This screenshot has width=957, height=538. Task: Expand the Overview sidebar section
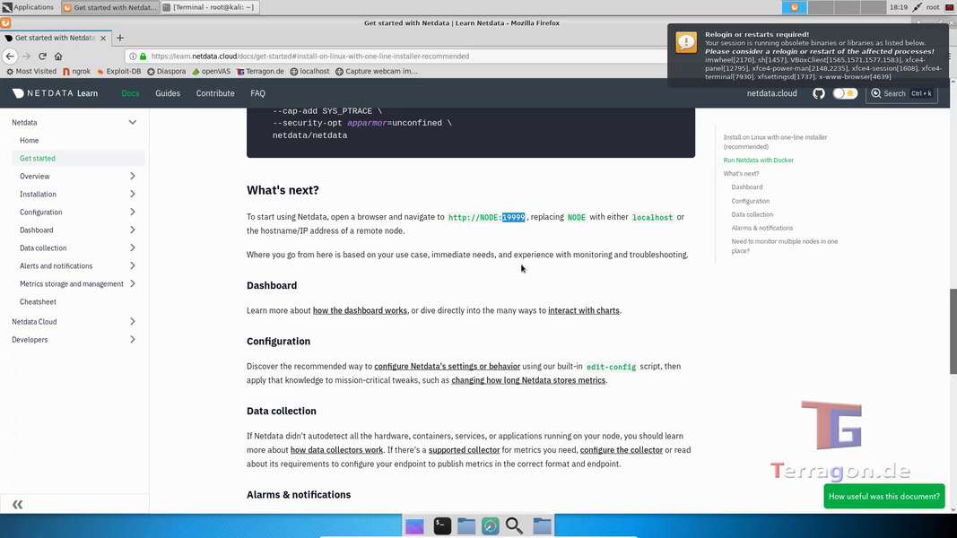pos(133,177)
